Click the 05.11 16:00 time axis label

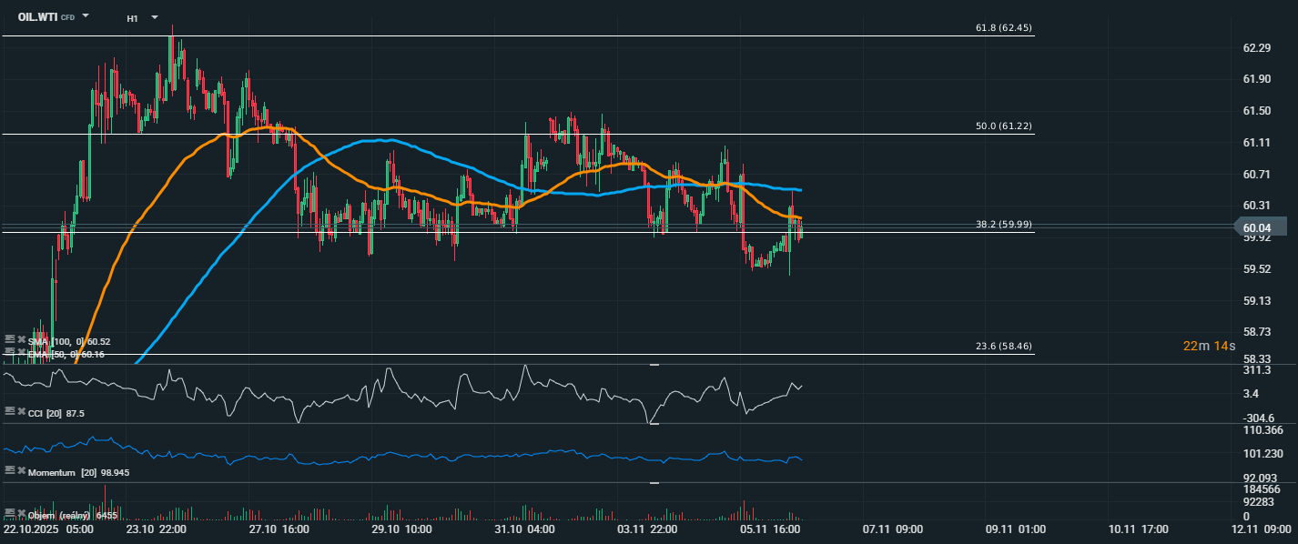click(x=771, y=529)
